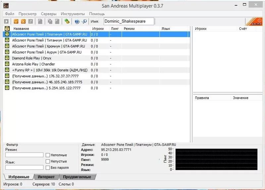Click the app icon in title bar
265x190 pixels.
point(6,6)
